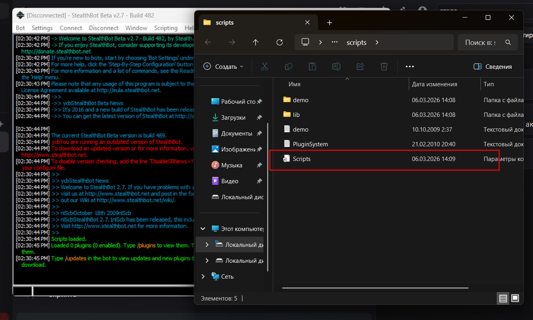
Task: Open the three-dot More options toolbar menu
Action: point(410,66)
